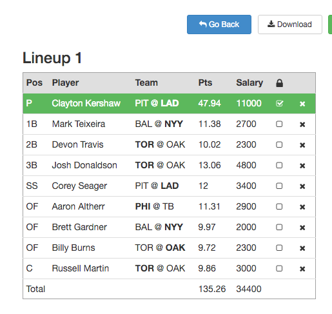Click the Download button
This screenshot has height=314, width=332.
(290, 25)
